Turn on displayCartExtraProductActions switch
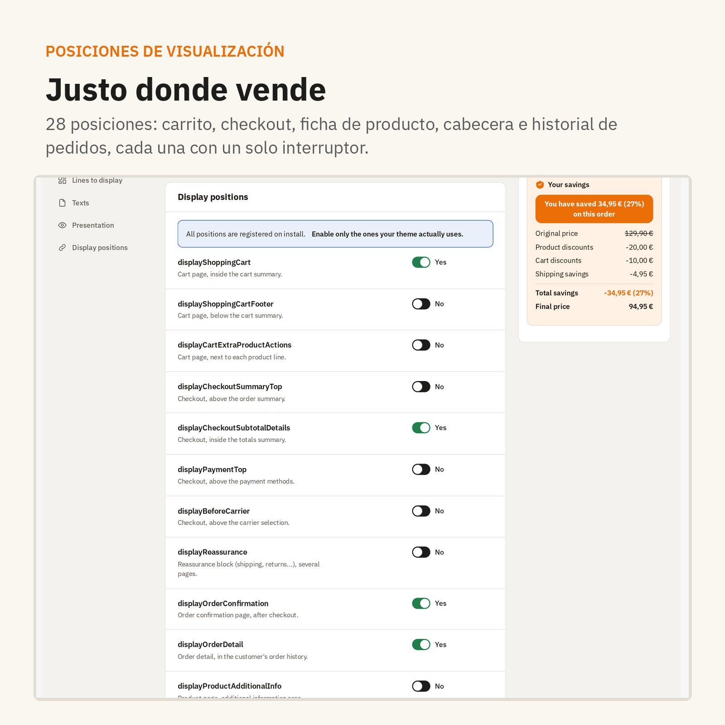The height and width of the screenshot is (725, 725). 421,345
